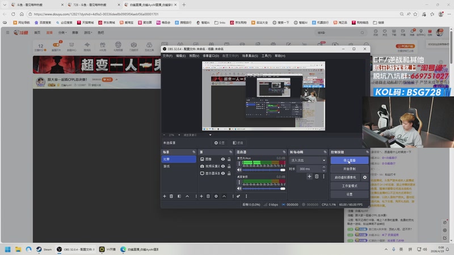The image size is (454, 255).
Task: Toggle lock on the 显示器采集 display capture source
Action: (229, 173)
